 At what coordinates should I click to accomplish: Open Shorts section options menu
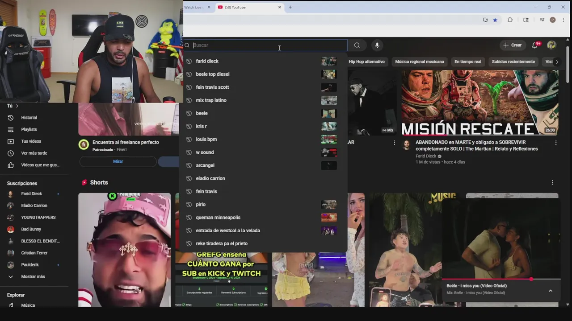552,182
